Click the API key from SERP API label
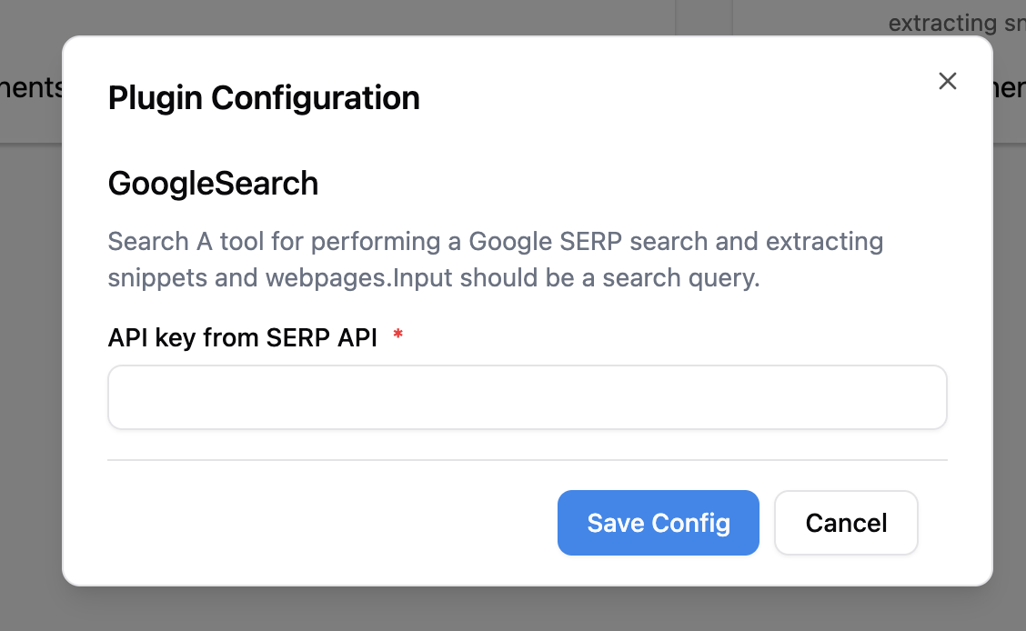This screenshot has height=631, width=1026. point(242,337)
